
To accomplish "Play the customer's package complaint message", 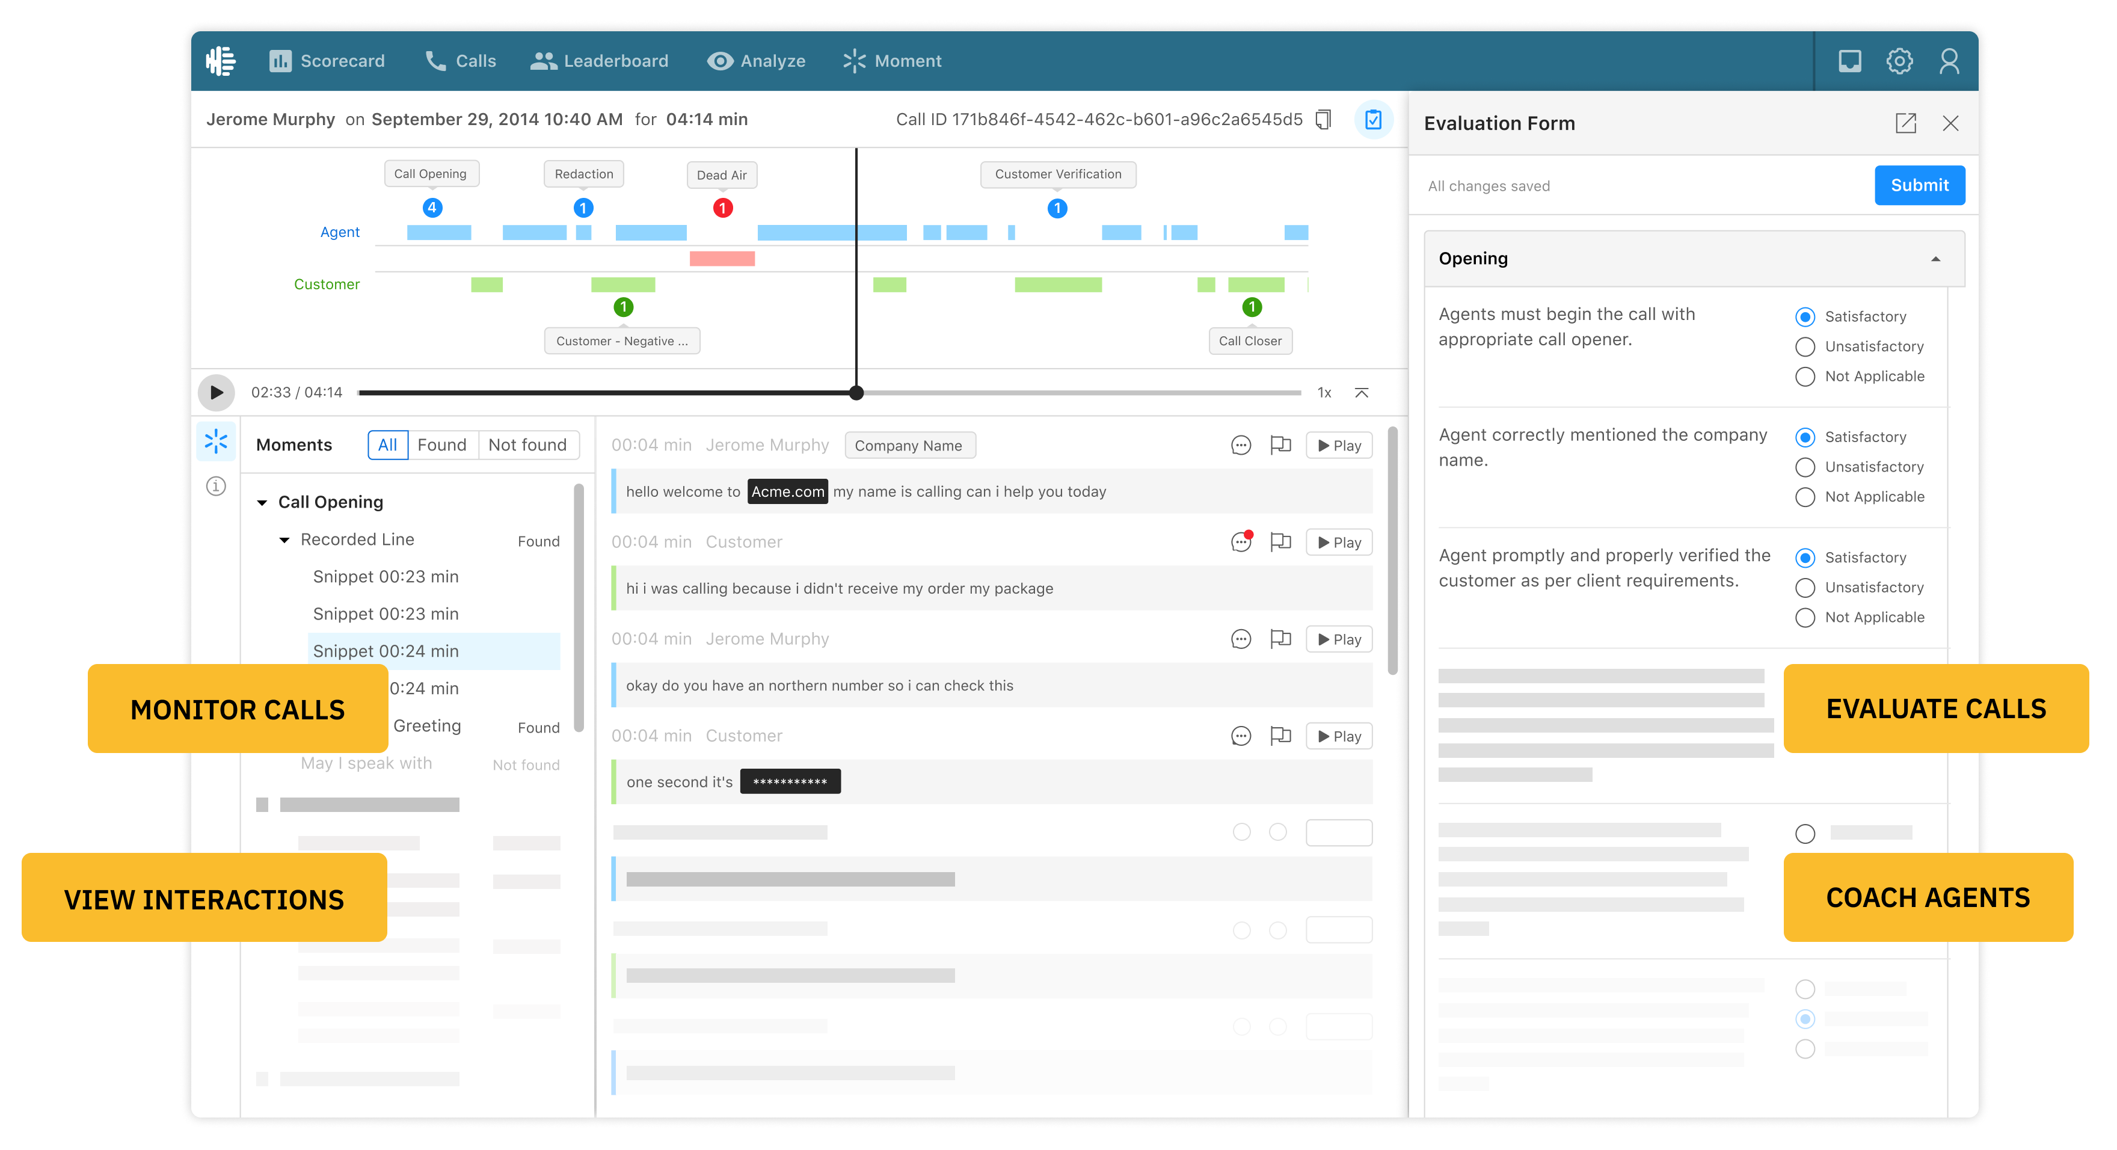I will pos(1338,542).
